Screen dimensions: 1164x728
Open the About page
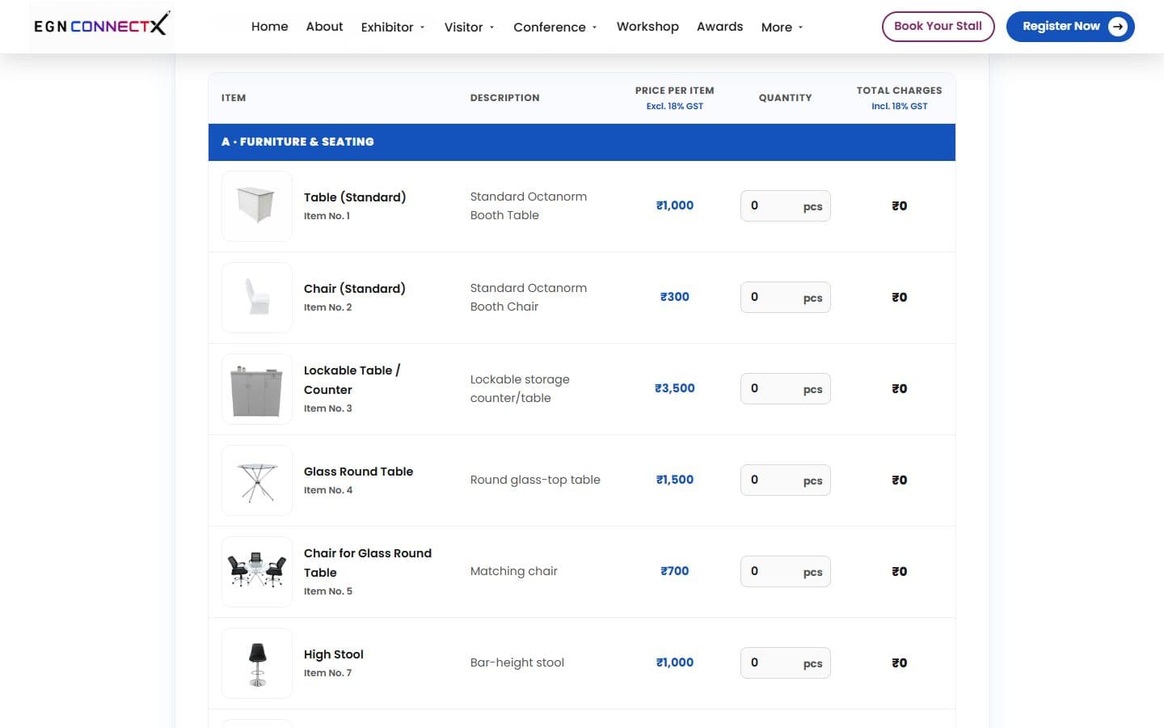point(324,27)
